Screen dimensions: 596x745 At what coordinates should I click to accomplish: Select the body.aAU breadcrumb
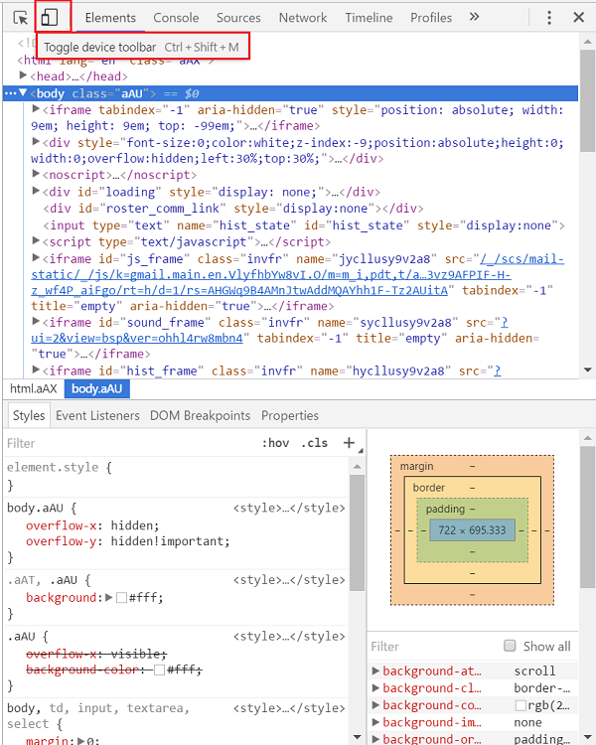(x=97, y=388)
